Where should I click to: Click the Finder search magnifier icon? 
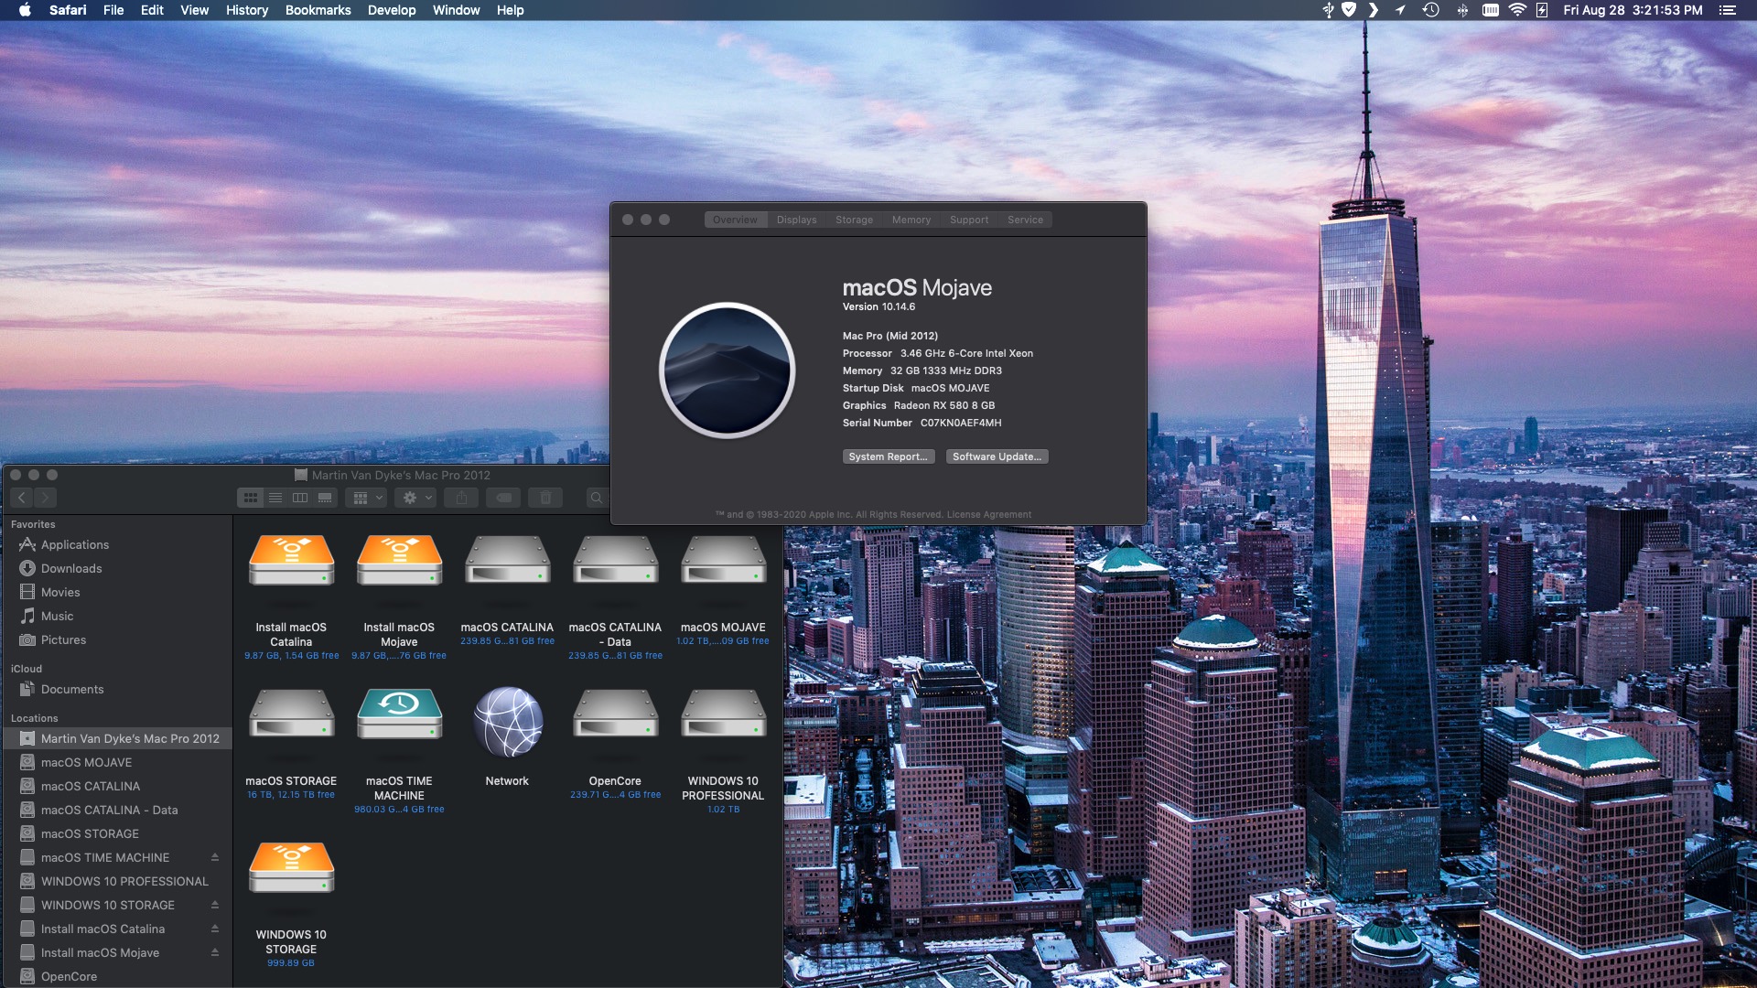[596, 498]
